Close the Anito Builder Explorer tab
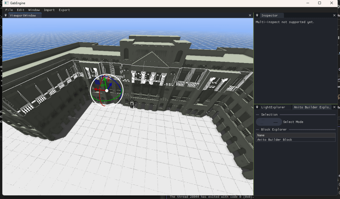 click(x=334, y=107)
